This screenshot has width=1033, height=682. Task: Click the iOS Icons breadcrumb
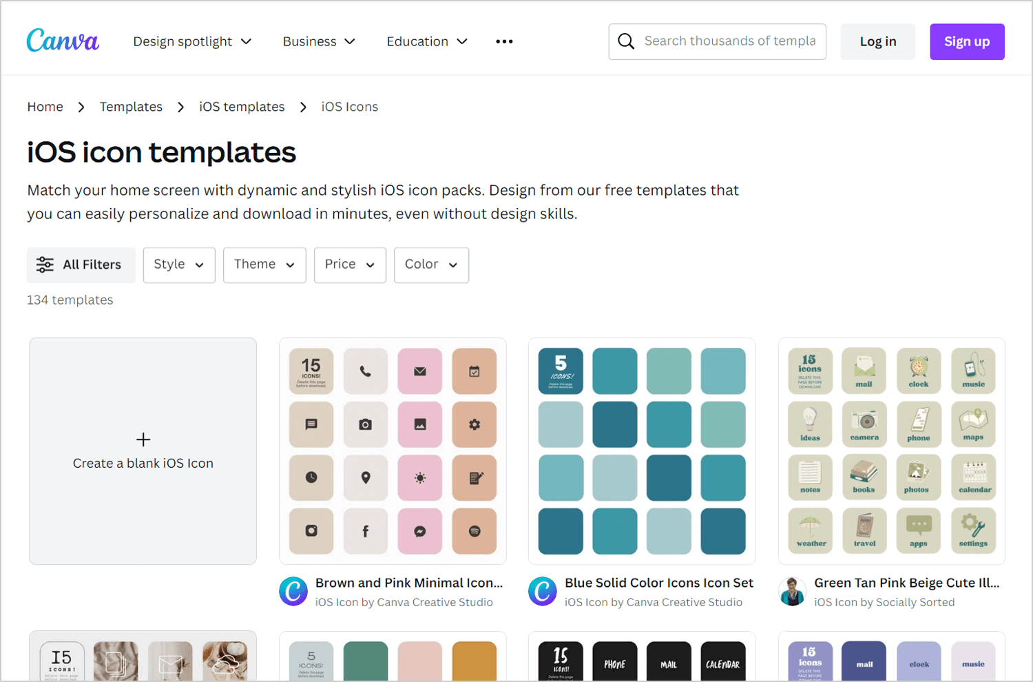point(350,107)
